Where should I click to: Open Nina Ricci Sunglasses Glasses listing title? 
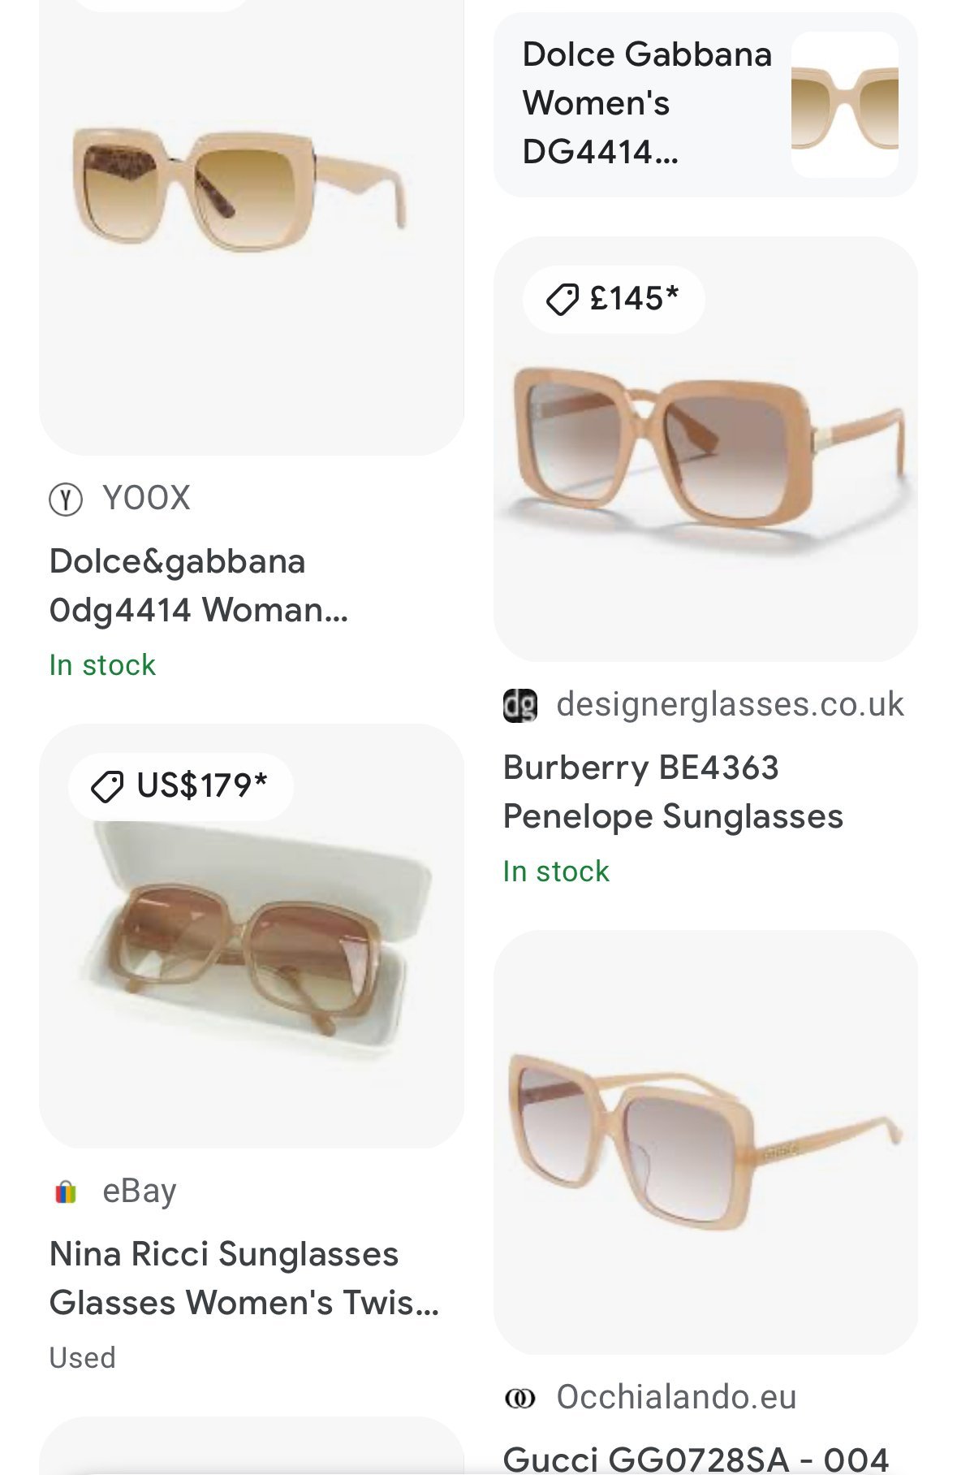(x=244, y=1278)
